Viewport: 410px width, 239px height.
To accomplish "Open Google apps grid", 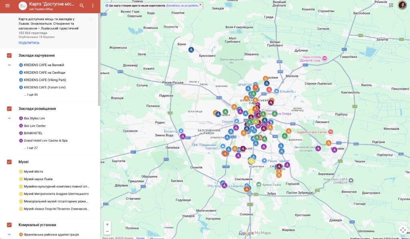I will [x=391, y=5].
